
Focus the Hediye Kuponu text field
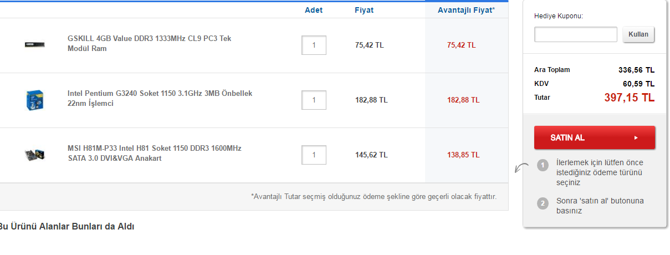pyautogui.click(x=575, y=34)
